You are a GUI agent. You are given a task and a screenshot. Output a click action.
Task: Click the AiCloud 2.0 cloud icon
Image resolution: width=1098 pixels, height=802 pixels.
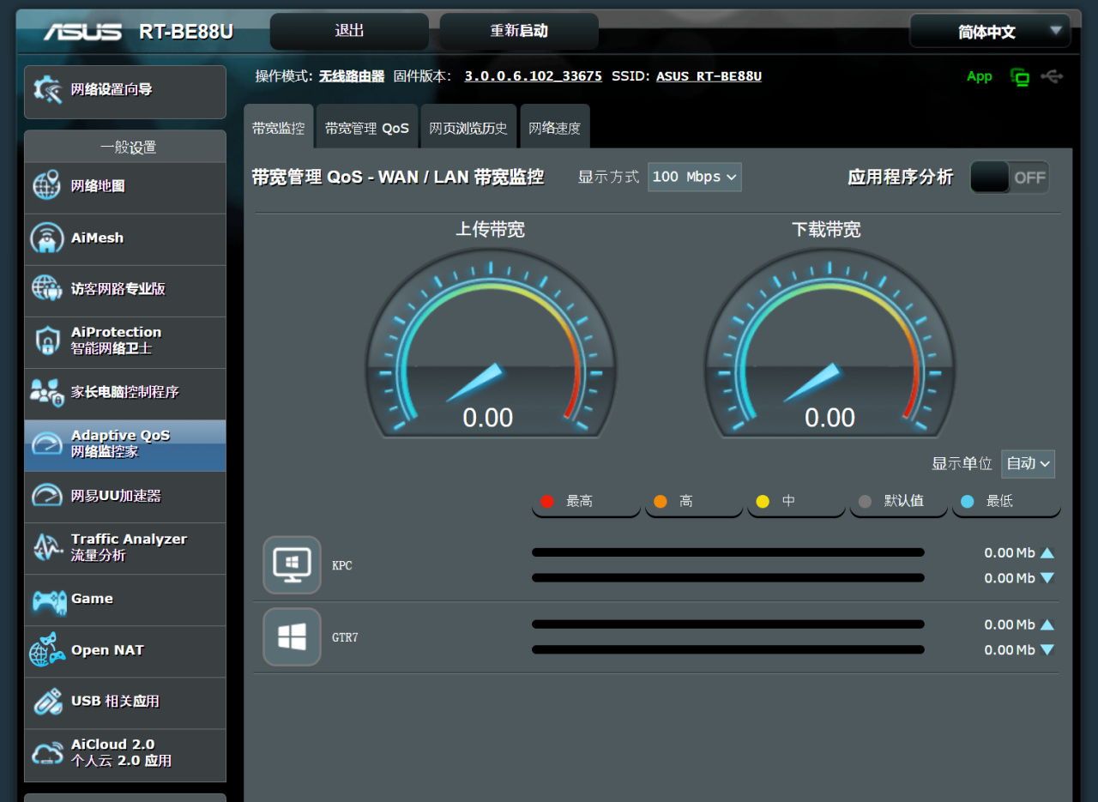point(46,753)
